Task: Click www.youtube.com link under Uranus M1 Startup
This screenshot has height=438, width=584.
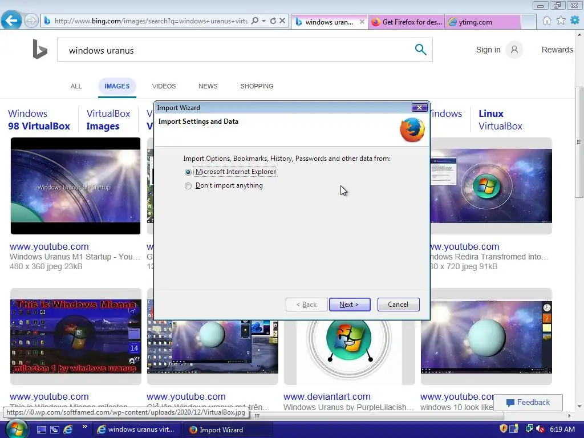Action: click(x=49, y=246)
